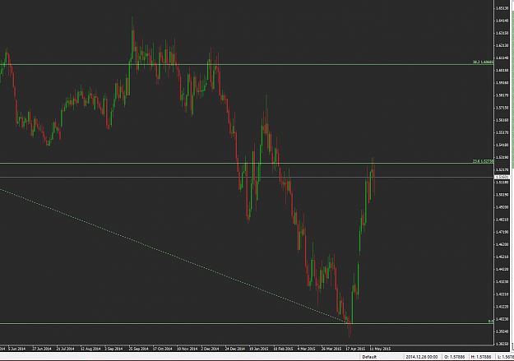Click the 17 Apr 2015 date label
The height and width of the screenshot is (361, 514).
[355, 349]
